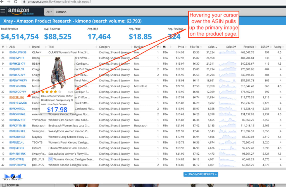286x187 pixels.
Task: Sort the table by ASIN column
Action: point(12,47)
